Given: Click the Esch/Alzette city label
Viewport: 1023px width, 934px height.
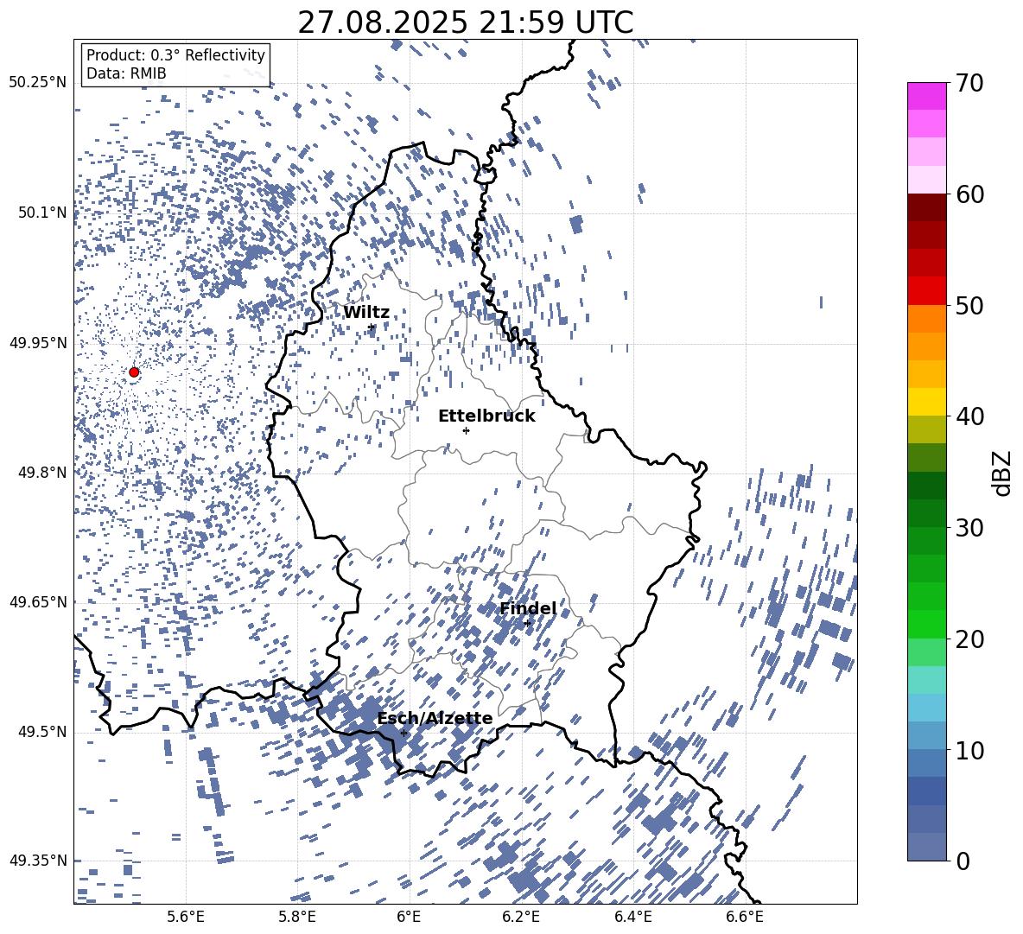Looking at the screenshot, I should [x=435, y=719].
